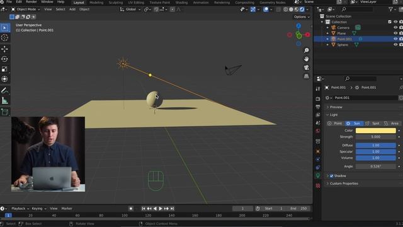
Task: Activate the Rotate tool
Action: pyautogui.click(x=4, y=59)
